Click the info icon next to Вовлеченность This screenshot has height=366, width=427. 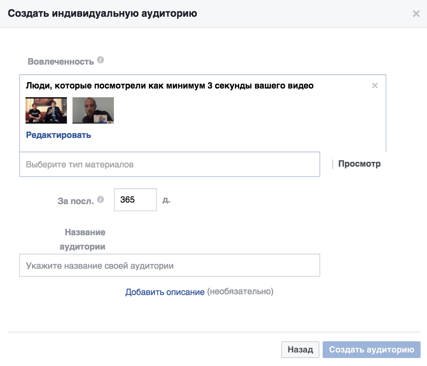(x=100, y=60)
